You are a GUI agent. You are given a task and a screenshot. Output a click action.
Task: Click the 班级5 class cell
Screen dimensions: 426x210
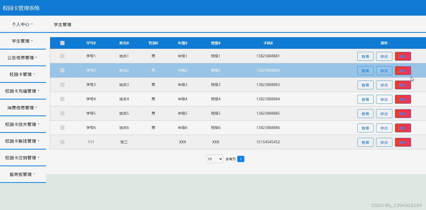pyautogui.click(x=216, y=113)
